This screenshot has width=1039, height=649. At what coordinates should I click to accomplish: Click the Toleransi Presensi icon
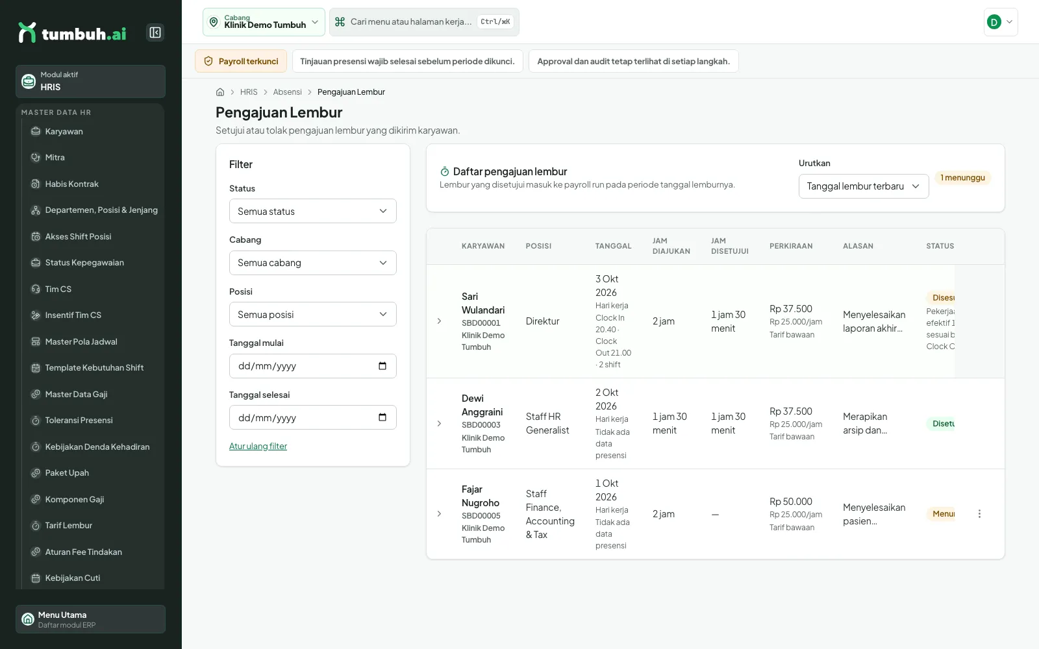point(36,420)
